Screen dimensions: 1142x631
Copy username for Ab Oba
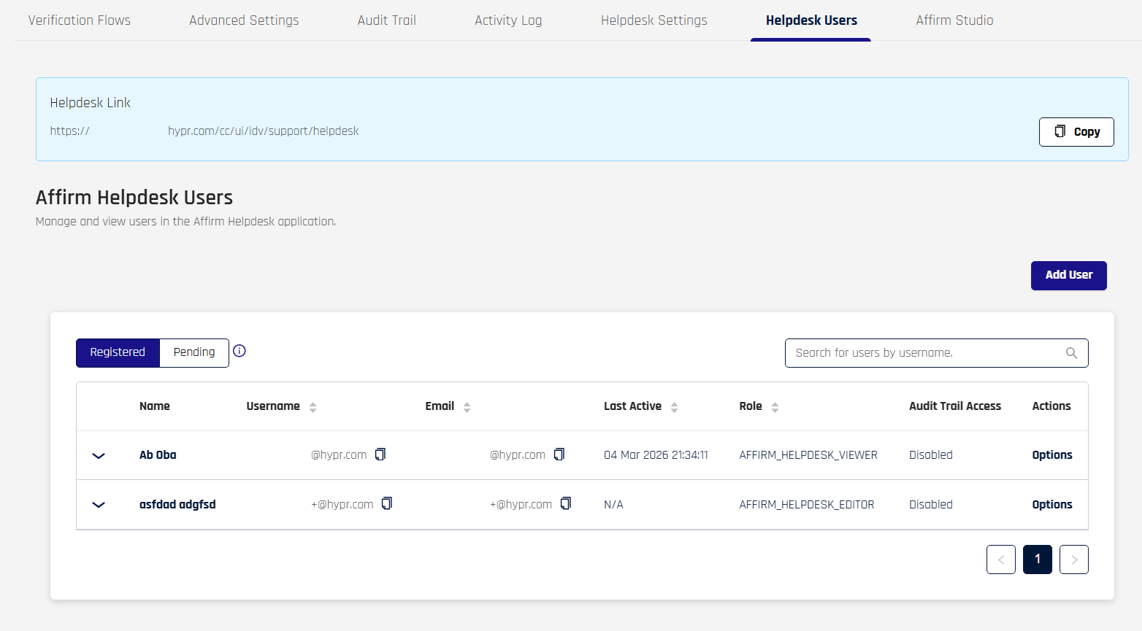point(380,454)
